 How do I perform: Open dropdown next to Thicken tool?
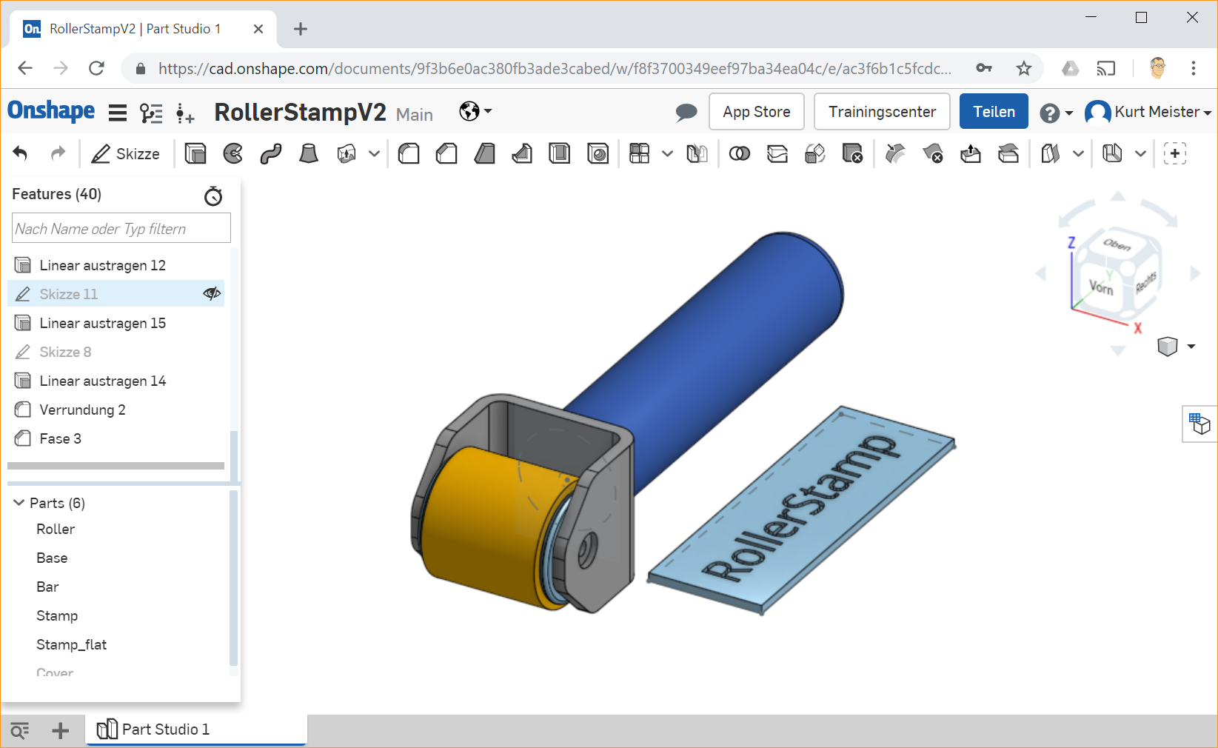[x=374, y=153]
